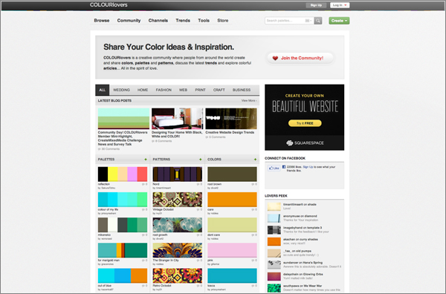Switch to the WEB tab
The image size is (446, 294).
[x=183, y=90]
